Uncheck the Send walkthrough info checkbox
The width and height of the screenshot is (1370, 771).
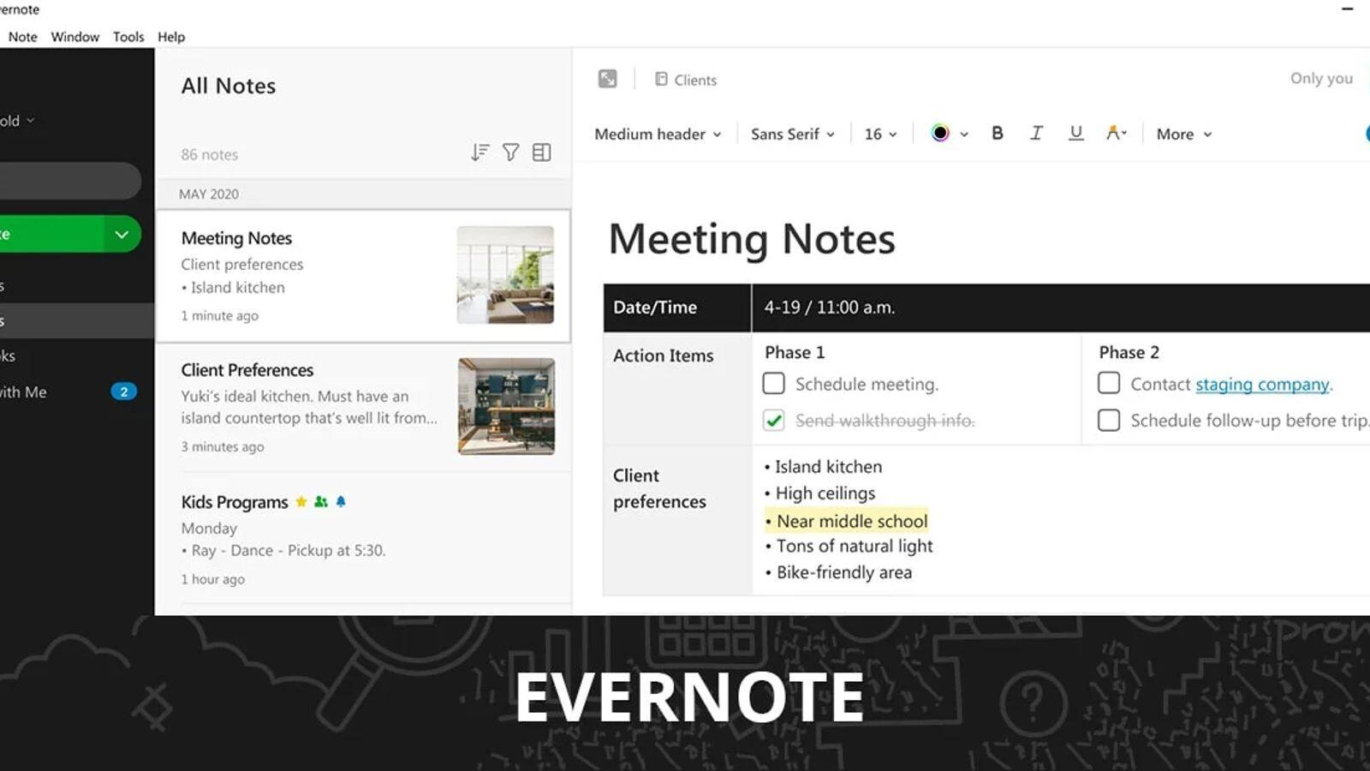773,420
